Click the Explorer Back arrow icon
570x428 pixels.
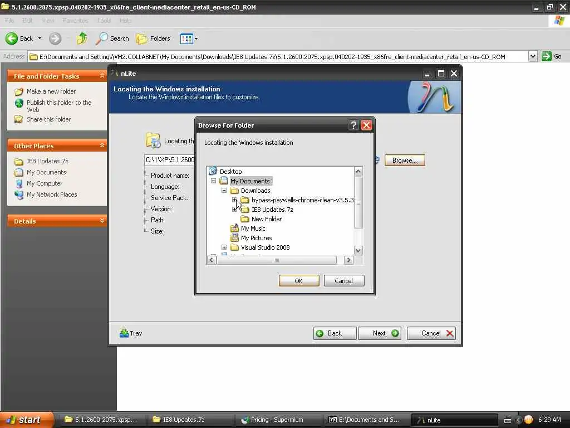coord(12,38)
